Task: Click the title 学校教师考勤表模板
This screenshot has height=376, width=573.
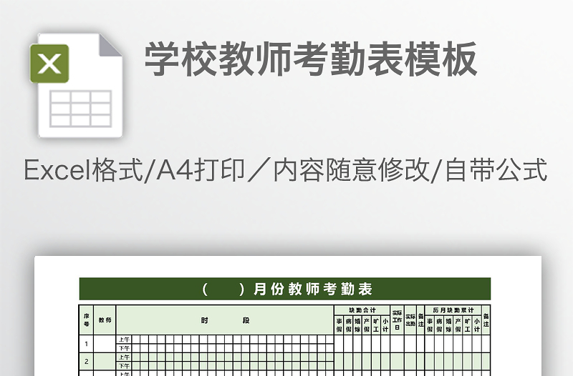Action: (x=311, y=59)
